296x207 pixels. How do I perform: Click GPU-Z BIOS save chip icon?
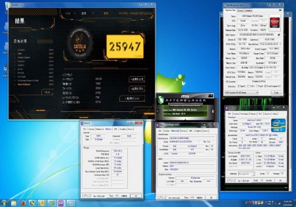[x=279, y=34]
